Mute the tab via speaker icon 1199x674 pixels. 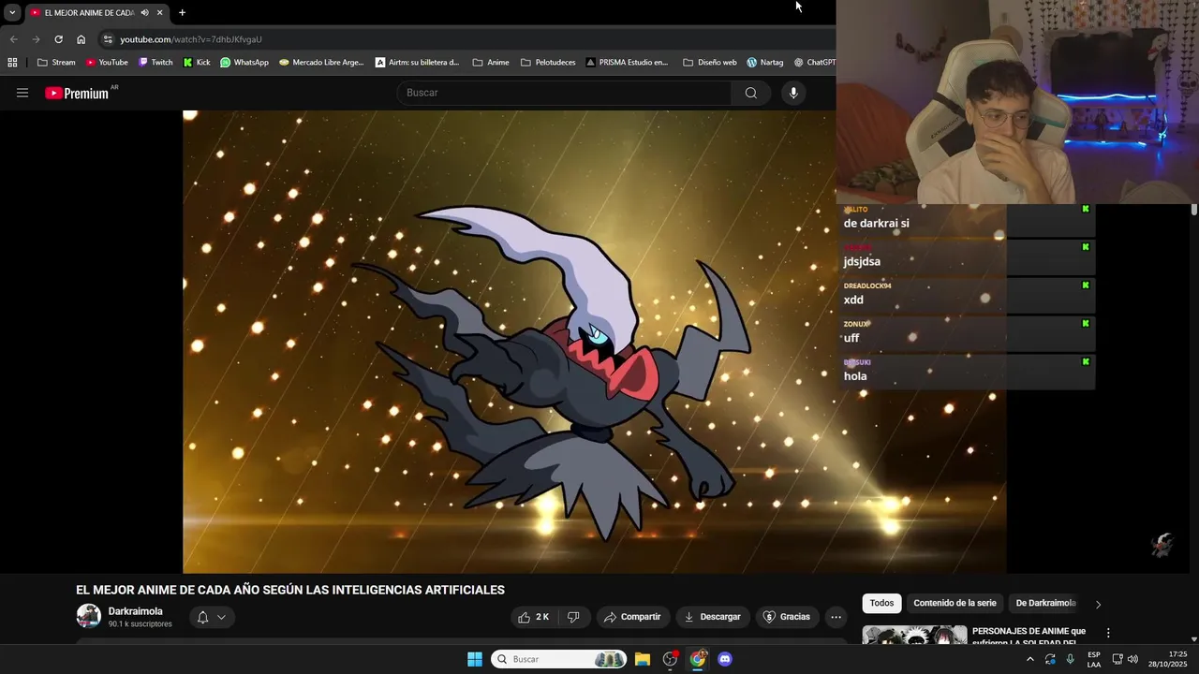click(144, 12)
